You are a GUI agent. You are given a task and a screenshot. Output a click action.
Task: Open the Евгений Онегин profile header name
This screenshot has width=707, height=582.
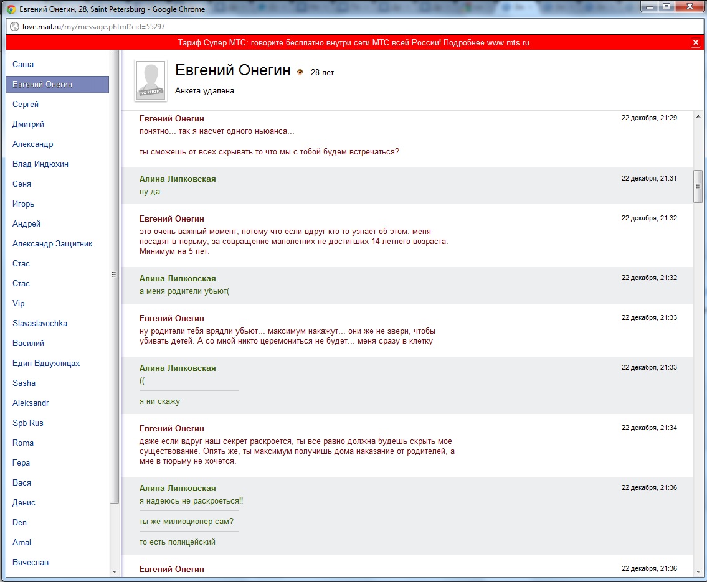(x=233, y=70)
